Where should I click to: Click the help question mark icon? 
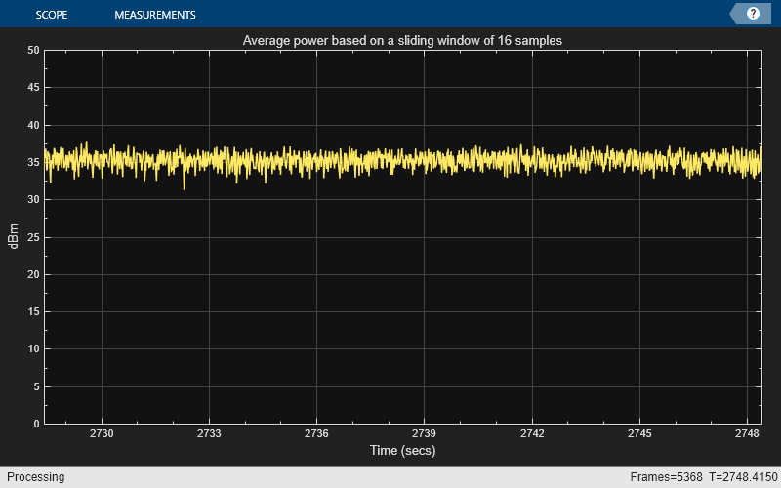(x=753, y=14)
